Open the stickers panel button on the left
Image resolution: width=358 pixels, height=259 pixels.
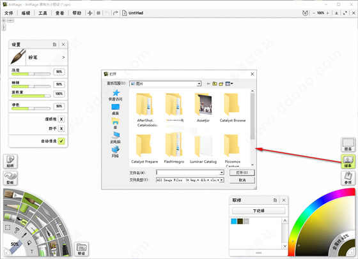tap(10, 161)
